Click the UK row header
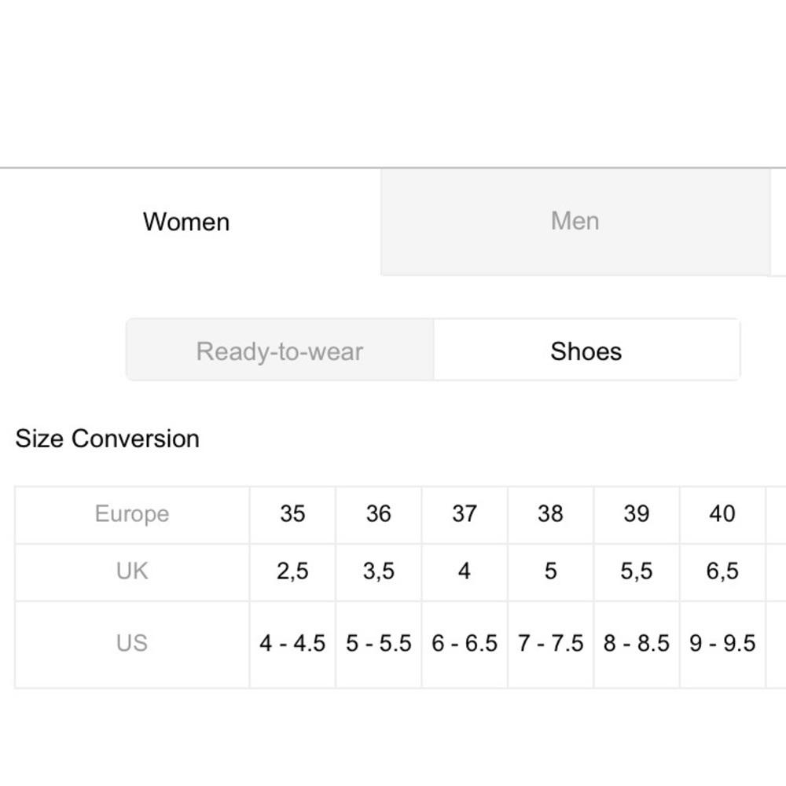 (132, 571)
